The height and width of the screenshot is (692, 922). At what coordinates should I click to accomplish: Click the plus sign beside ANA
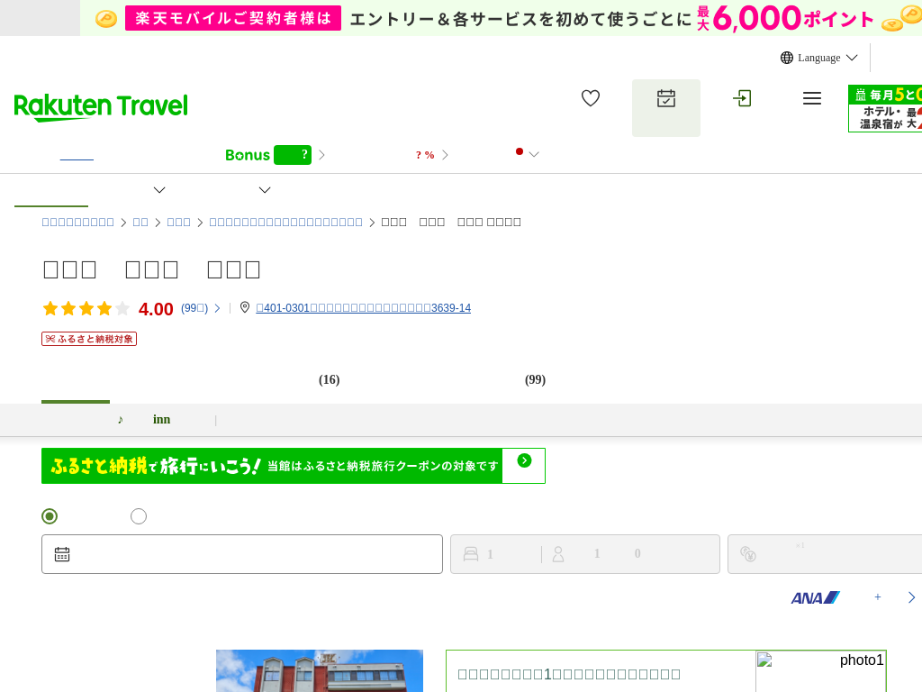[877, 597]
